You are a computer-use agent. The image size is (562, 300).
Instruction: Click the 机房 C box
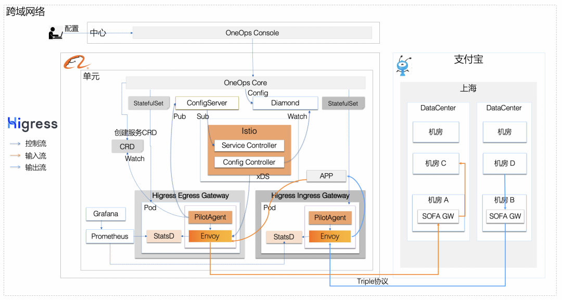[x=436, y=164]
